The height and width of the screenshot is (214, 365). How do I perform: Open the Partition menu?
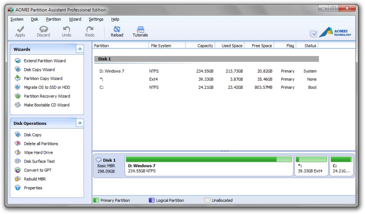point(53,19)
